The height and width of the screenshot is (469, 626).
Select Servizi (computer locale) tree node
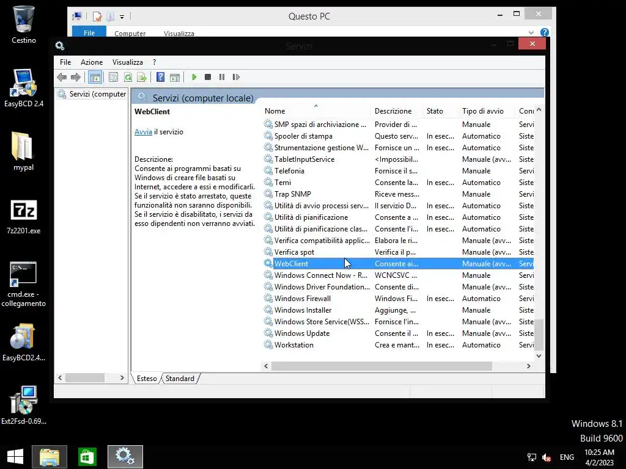click(92, 94)
